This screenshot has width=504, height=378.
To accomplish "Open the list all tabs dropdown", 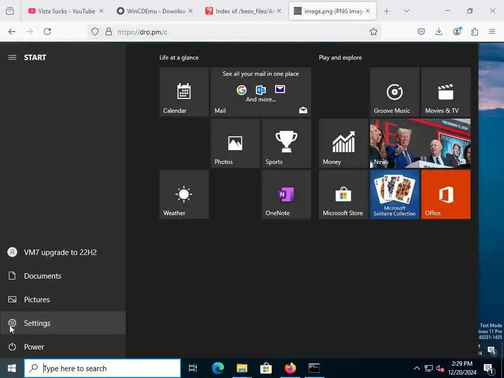I will 407,11.
